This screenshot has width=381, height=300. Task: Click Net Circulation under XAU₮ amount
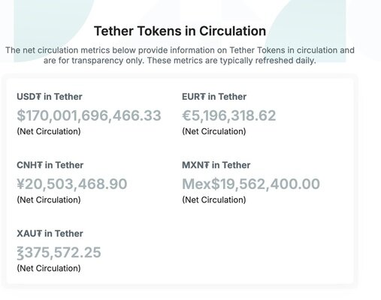(x=49, y=268)
